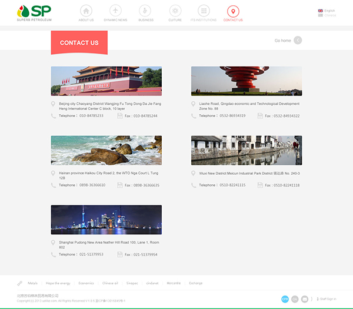
Task: Select the Qingdao red sculpture image
Action: [x=246, y=81]
